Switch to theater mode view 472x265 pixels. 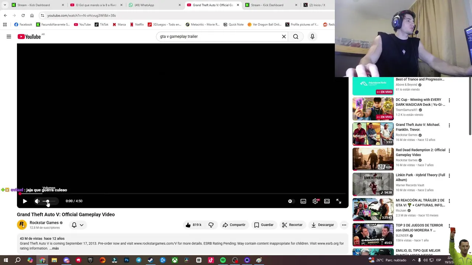[x=327, y=201]
